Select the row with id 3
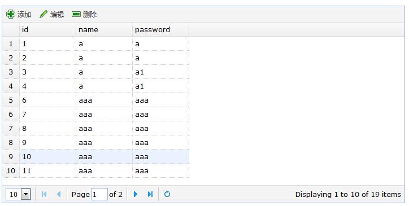This screenshot has width=409, height=206. click(x=95, y=72)
